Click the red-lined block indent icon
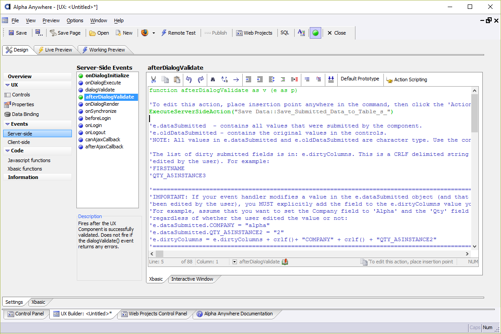The width and height of the screenshot is (501, 334). (x=295, y=80)
